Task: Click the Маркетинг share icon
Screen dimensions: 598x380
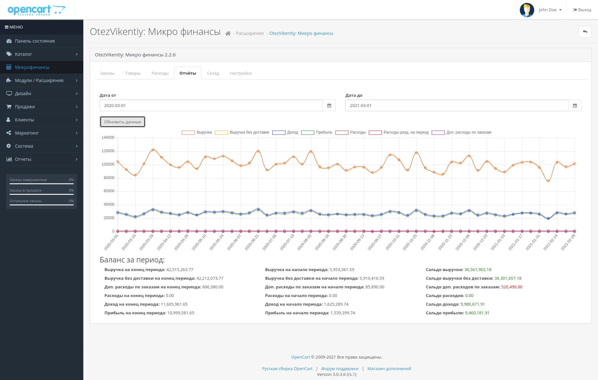Action: pos(9,133)
